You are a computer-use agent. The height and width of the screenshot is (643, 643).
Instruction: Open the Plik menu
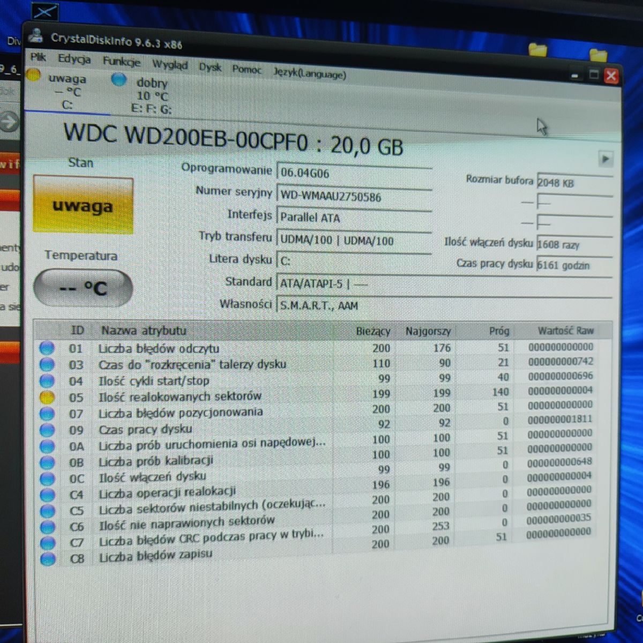click(x=38, y=57)
